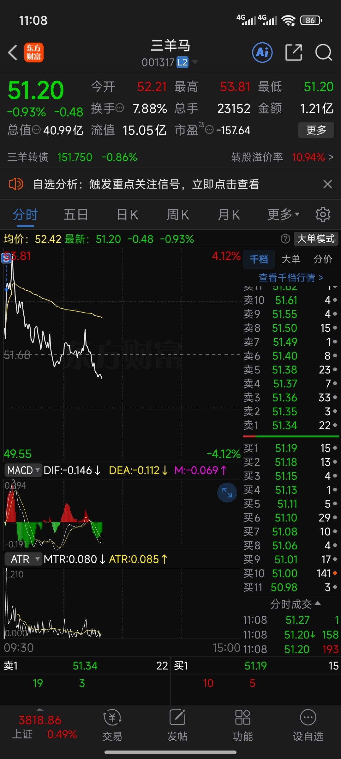Image resolution: width=341 pixels, height=759 pixels.
Task: Tap the 自选分析 signal message
Action: click(x=146, y=184)
